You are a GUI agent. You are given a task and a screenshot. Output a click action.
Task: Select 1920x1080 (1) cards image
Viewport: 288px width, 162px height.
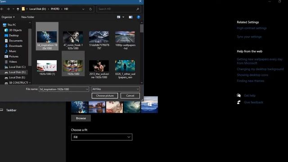(x=47, y=67)
